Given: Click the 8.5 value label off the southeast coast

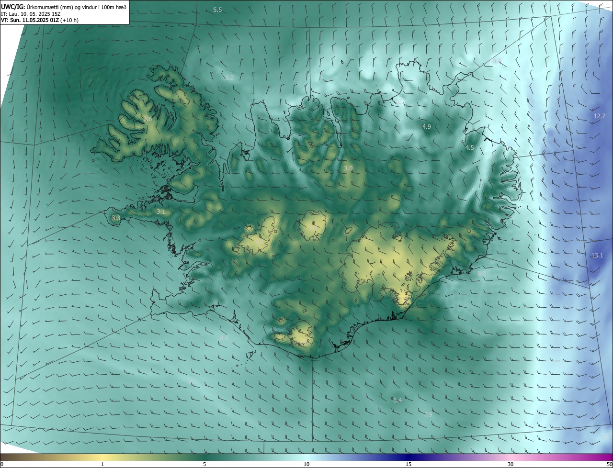Looking at the screenshot, I should point(482,273).
